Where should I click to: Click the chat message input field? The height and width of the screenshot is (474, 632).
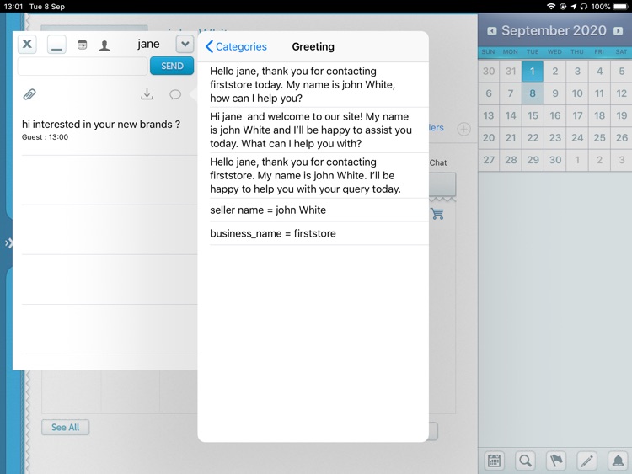pyautogui.click(x=83, y=66)
